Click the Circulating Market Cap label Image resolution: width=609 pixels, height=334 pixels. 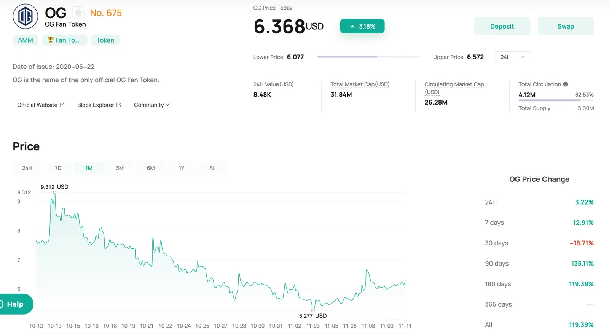pos(454,88)
